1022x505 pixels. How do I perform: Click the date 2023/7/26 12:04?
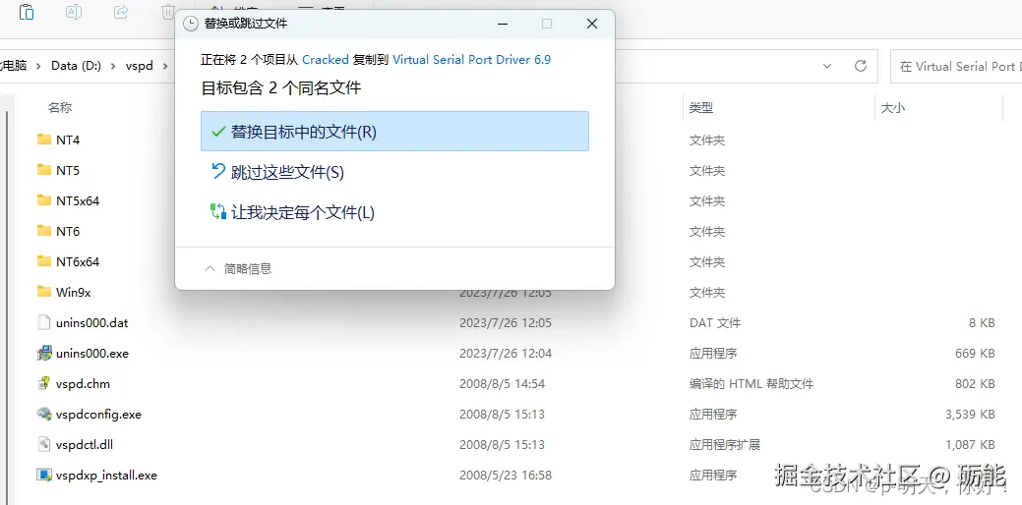click(x=506, y=354)
